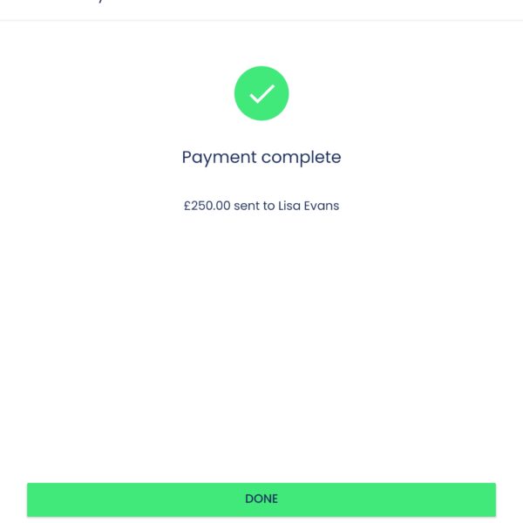Click the right edge of the DONE button
Image resolution: width=523 pixels, height=523 pixels.
click(x=490, y=499)
